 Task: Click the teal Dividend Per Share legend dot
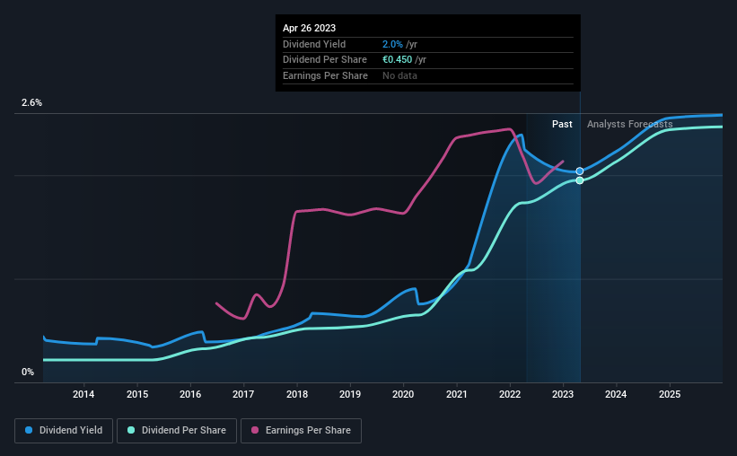click(x=131, y=430)
